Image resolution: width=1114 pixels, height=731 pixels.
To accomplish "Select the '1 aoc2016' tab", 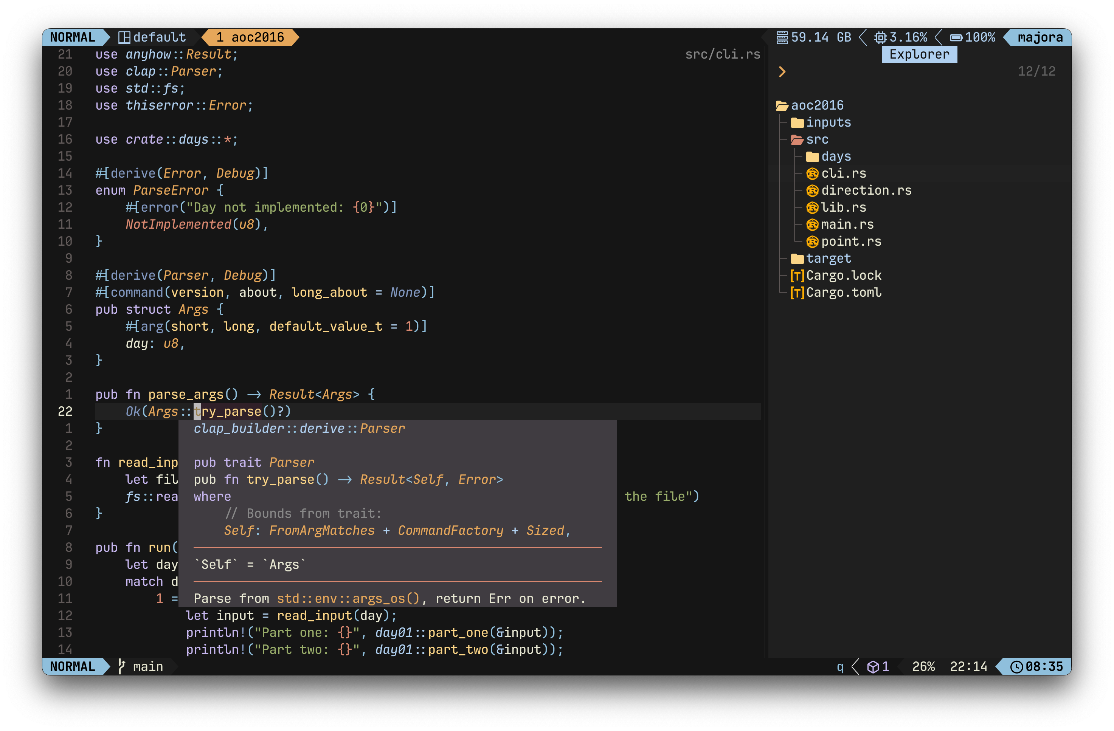I will click(250, 37).
